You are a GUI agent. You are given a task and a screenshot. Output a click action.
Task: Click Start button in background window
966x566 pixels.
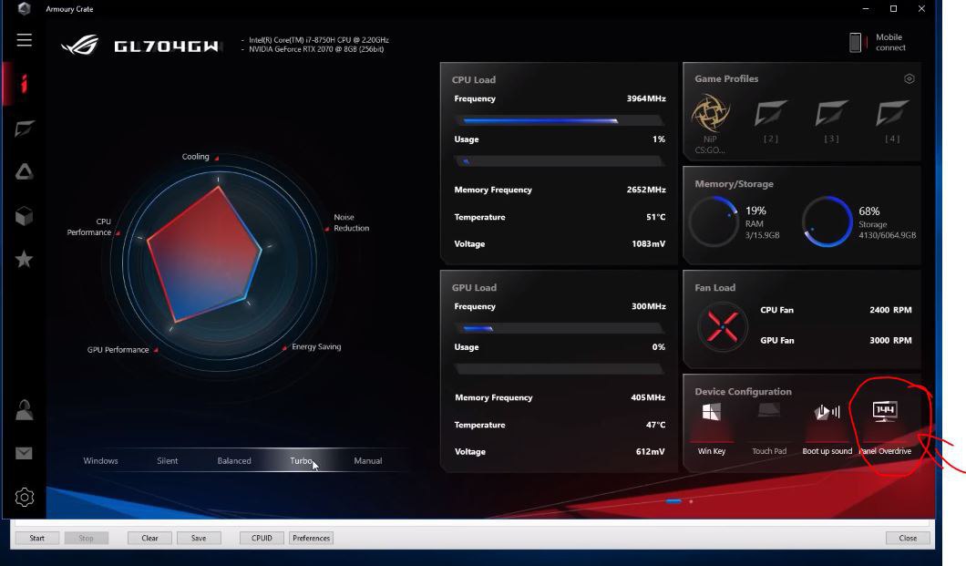coord(37,538)
